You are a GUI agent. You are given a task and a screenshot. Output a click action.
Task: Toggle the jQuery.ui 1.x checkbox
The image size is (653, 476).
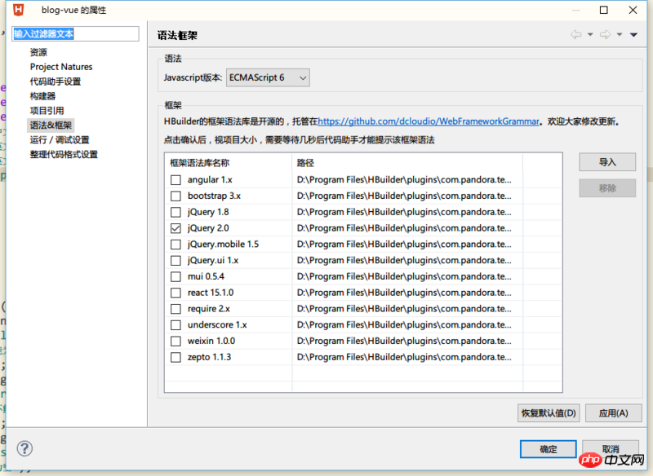175,261
